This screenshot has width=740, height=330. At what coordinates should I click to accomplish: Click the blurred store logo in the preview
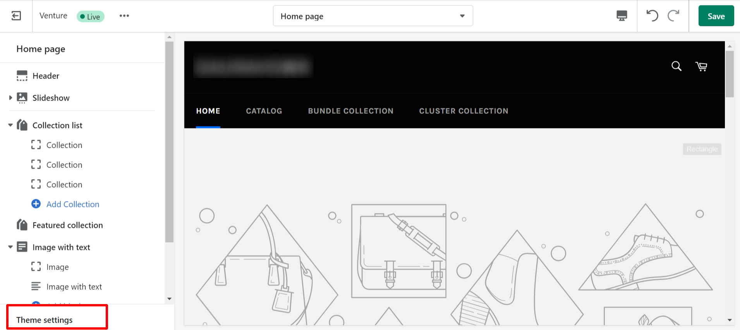click(x=253, y=67)
